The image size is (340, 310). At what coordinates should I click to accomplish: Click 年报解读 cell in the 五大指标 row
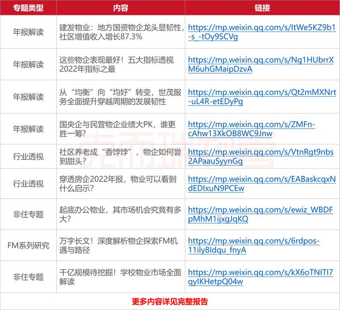coord(28,64)
